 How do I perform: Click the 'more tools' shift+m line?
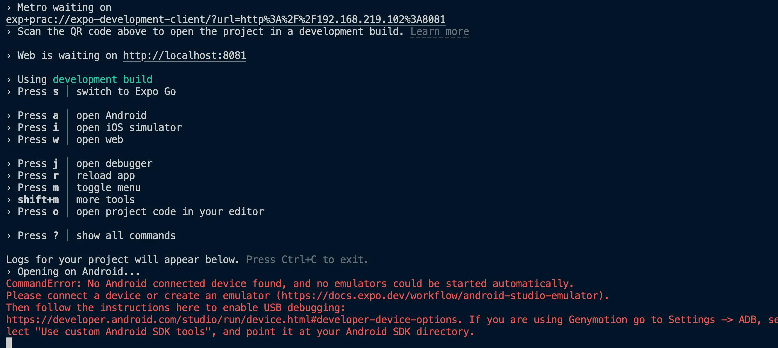tap(70, 199)
